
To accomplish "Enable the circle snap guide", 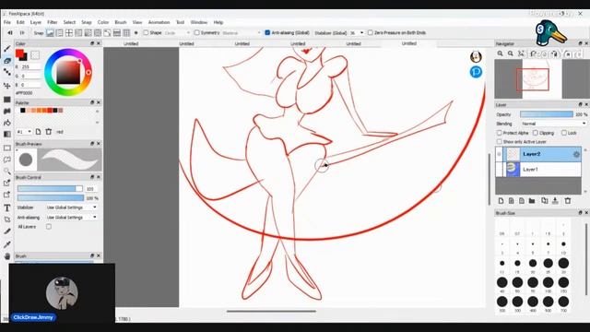I will tap(98, 33).
